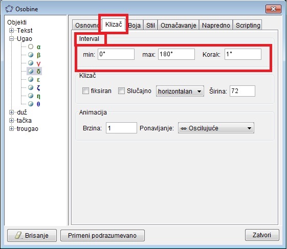
Task: Switch to the Označavanje tab
Action: tap(178, 25)
